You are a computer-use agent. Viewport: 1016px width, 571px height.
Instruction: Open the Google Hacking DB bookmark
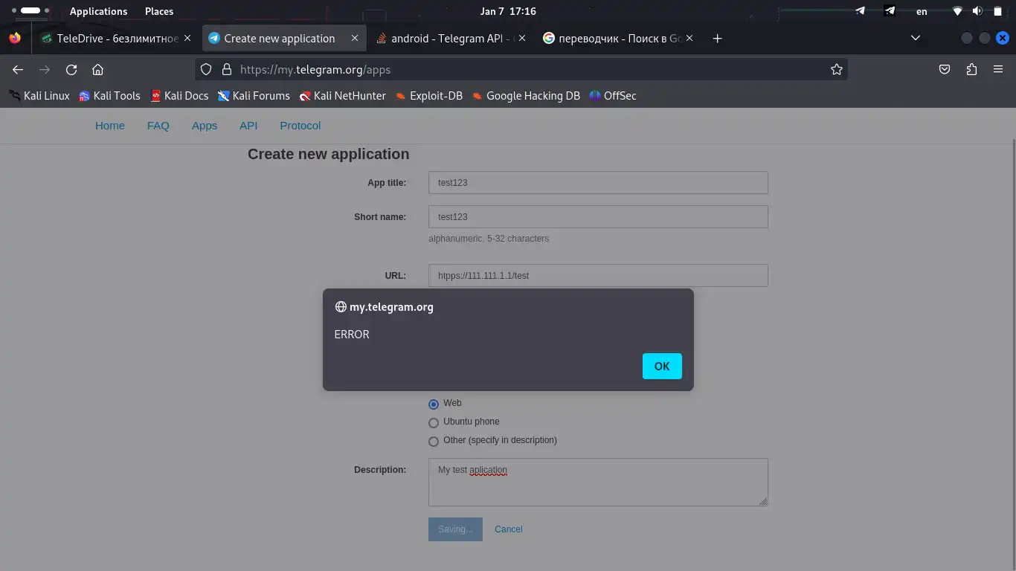click(526, 95)
